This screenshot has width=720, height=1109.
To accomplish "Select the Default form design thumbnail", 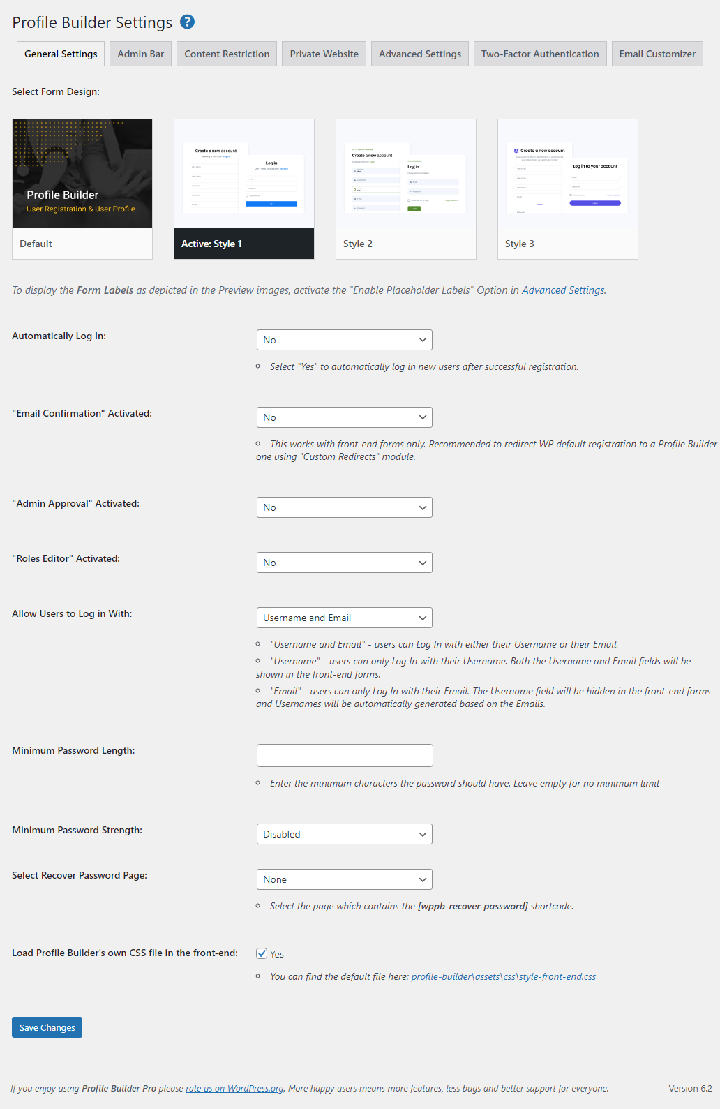I will pyautogui.click(x=82, y=189).
